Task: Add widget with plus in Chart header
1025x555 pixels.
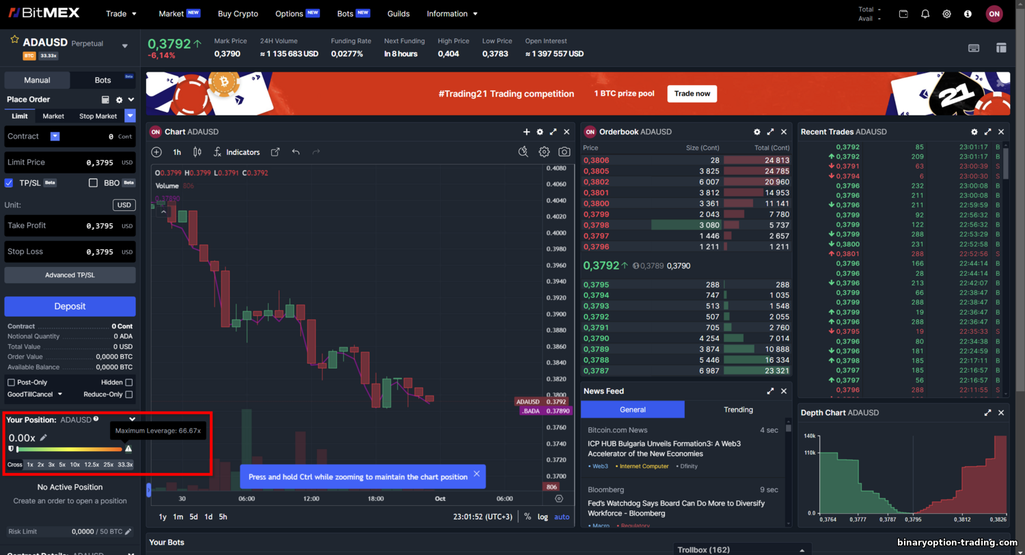Action: coord(527,132)
